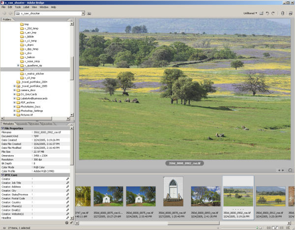The width and height of the screenshot is (295, 230).
Task: Expand the _travel_portfolios_2005 folder
Action: tap(14, 86)
